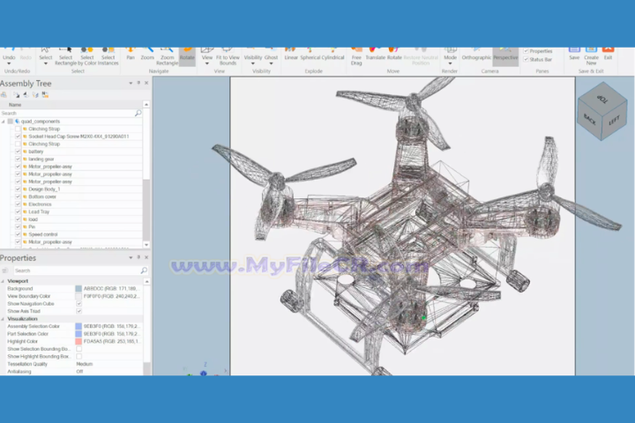The height and width of the screenshot is (423, 635).
Task: Uncheck the landing gear checkbox
Action: click(18, 160)
